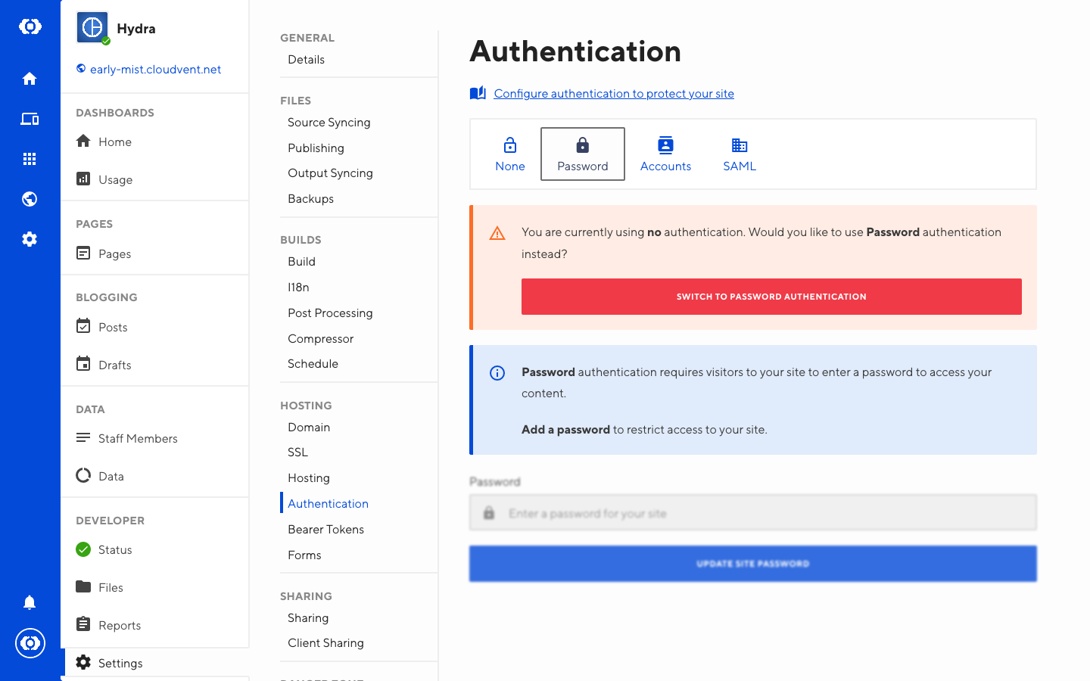Open the gear icon in blue rail

click(30, 239)
